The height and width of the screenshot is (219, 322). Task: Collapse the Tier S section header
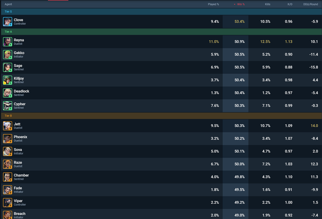tap(162, 12)
